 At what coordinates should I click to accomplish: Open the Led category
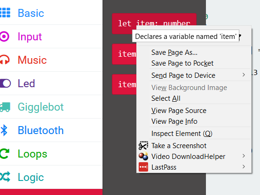pos(51,83)
